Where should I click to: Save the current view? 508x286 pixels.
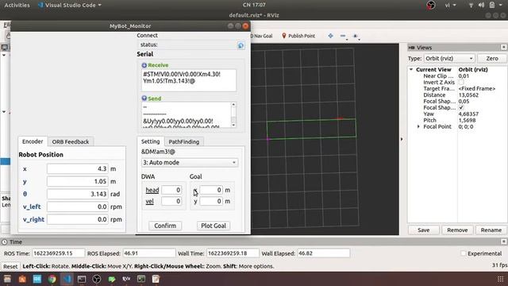pyautogui.click(x=423, y=230)
